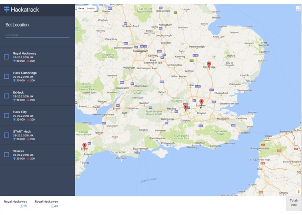
Task: Click the Southampton label on the map
Action: pos(157,138)
